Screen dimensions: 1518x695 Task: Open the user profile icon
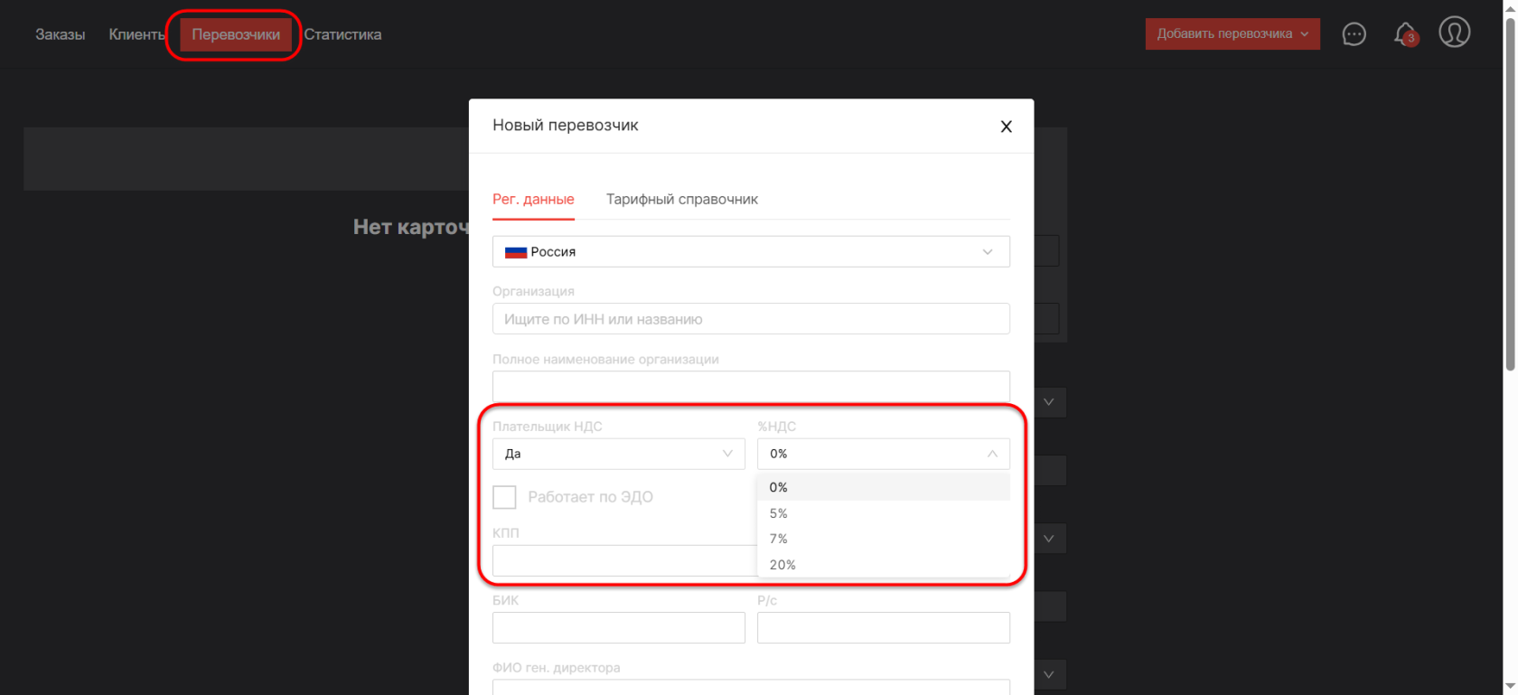pos(1454,33)
